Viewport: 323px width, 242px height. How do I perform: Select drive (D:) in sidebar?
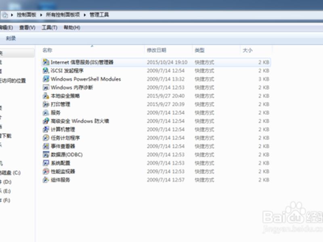coord(6,182)
